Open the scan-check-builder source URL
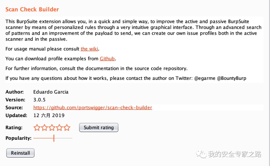 [x=93, y=108]
